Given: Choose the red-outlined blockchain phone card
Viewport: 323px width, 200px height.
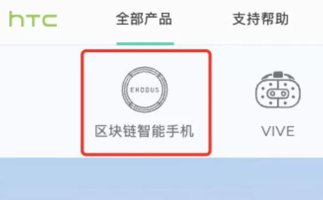Looking at the screenshot, I should coord(146,102).
